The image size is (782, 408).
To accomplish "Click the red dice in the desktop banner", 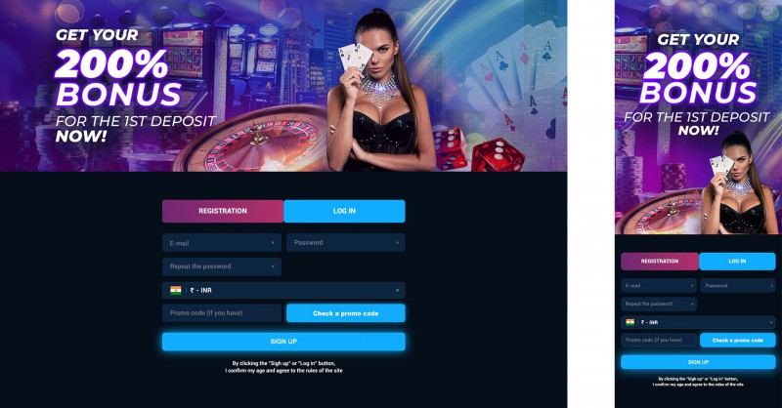I will [x=479, y=150].
